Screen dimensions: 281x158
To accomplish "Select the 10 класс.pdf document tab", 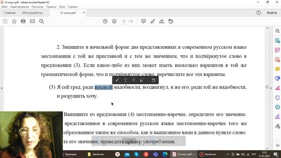I will point(68,13).
